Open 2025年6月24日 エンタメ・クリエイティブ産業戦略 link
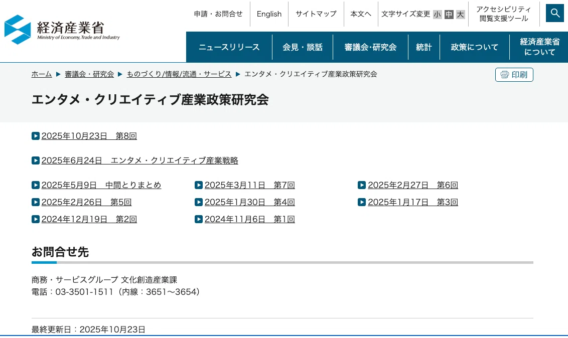This screenshot has width=568, height=338. (140, 160)
